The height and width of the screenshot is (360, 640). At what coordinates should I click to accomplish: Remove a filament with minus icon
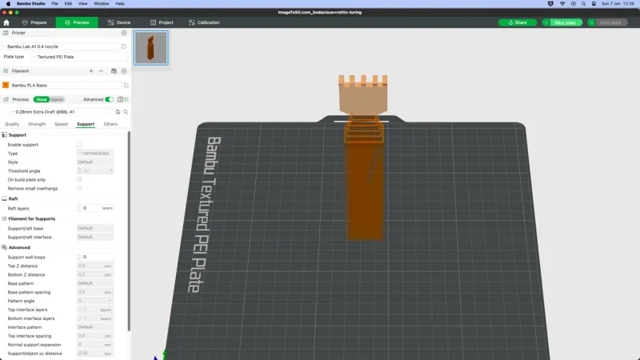[101, 71]
